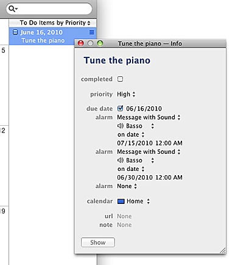Open first alarm Basso sound dropdown
This screenshot has width=235, height=265.
click(140, 126)
